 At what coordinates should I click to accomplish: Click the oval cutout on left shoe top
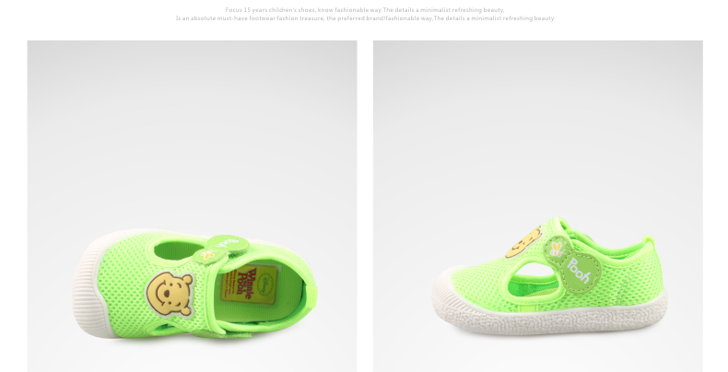(176, 250)
